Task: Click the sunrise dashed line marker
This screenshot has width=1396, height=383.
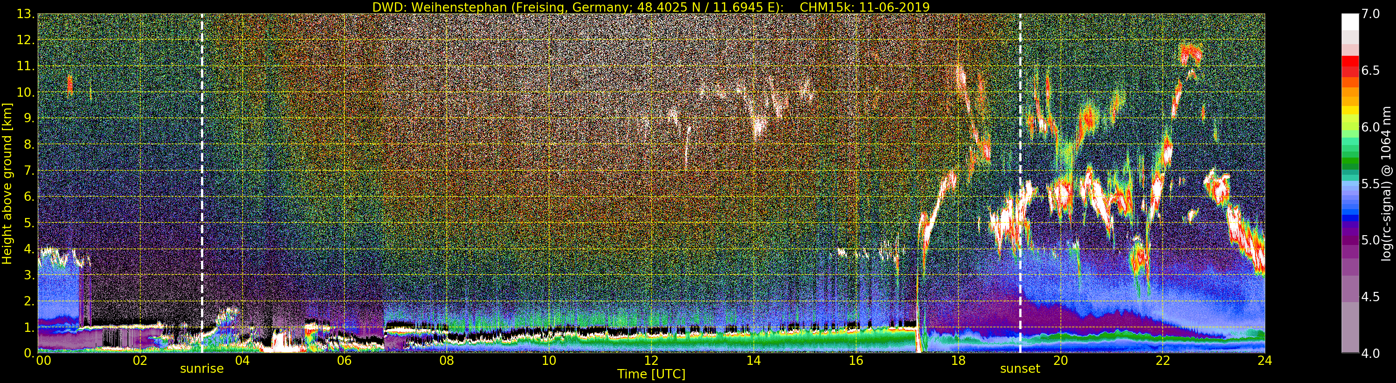Action: [x=202, y=183]
